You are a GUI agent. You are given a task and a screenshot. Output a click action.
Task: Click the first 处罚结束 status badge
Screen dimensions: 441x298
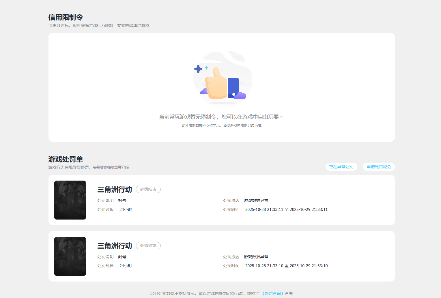point(148,190)
